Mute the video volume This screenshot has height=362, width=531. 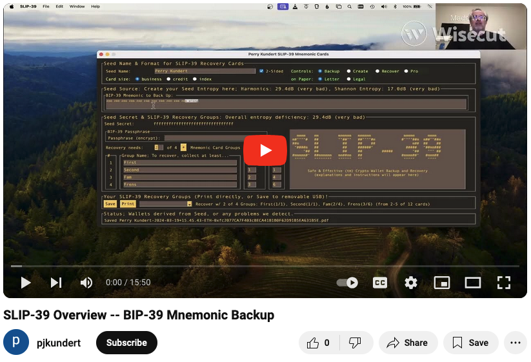click(86, 283)
